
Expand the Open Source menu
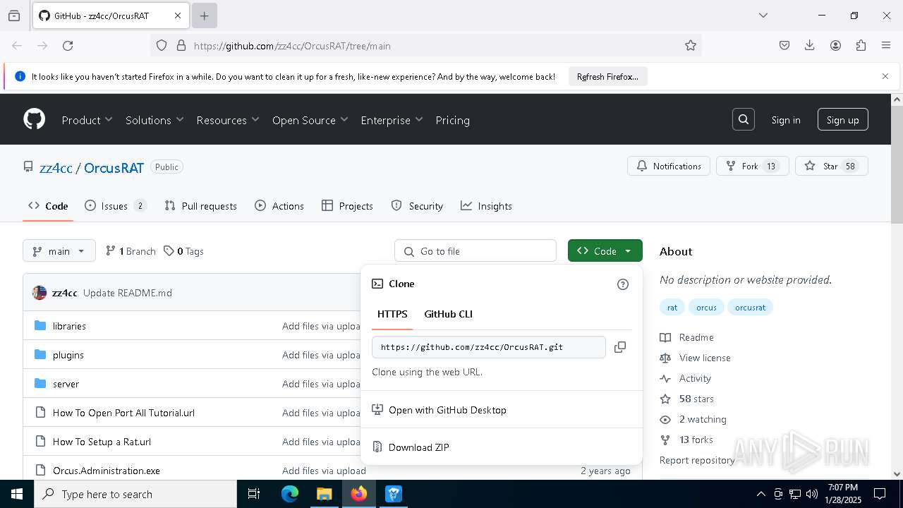point(310,120)
